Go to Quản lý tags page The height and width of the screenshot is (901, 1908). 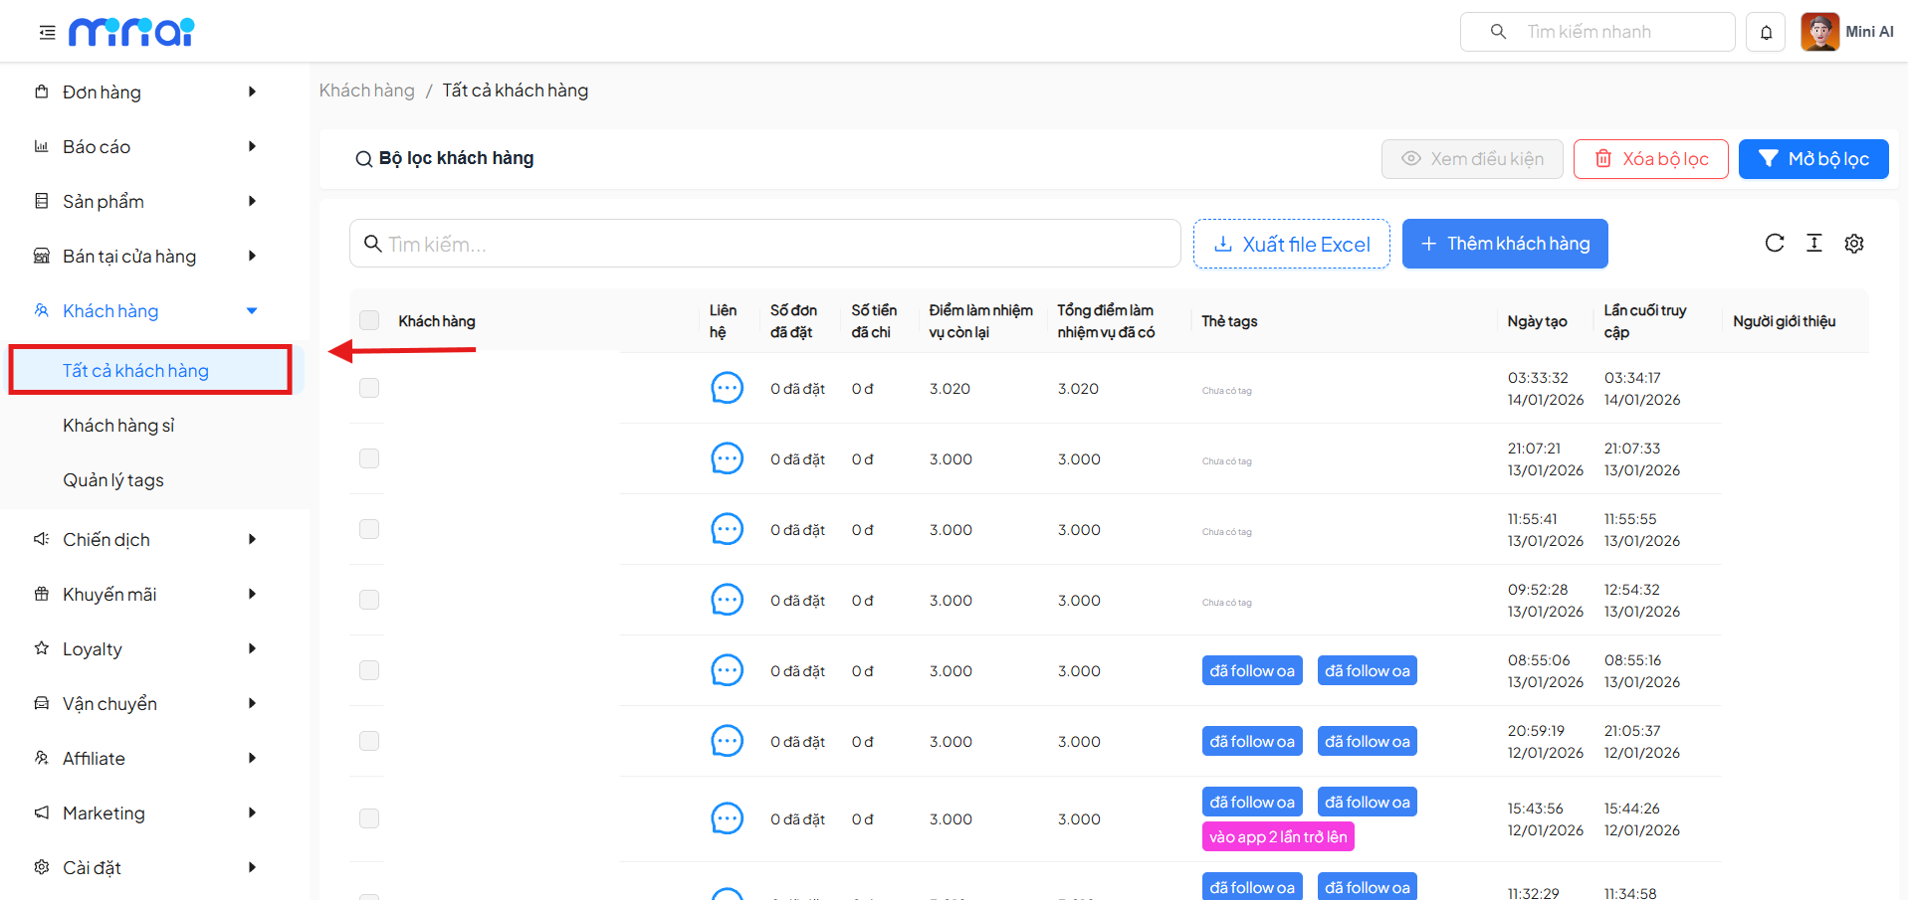coord(113,480)
